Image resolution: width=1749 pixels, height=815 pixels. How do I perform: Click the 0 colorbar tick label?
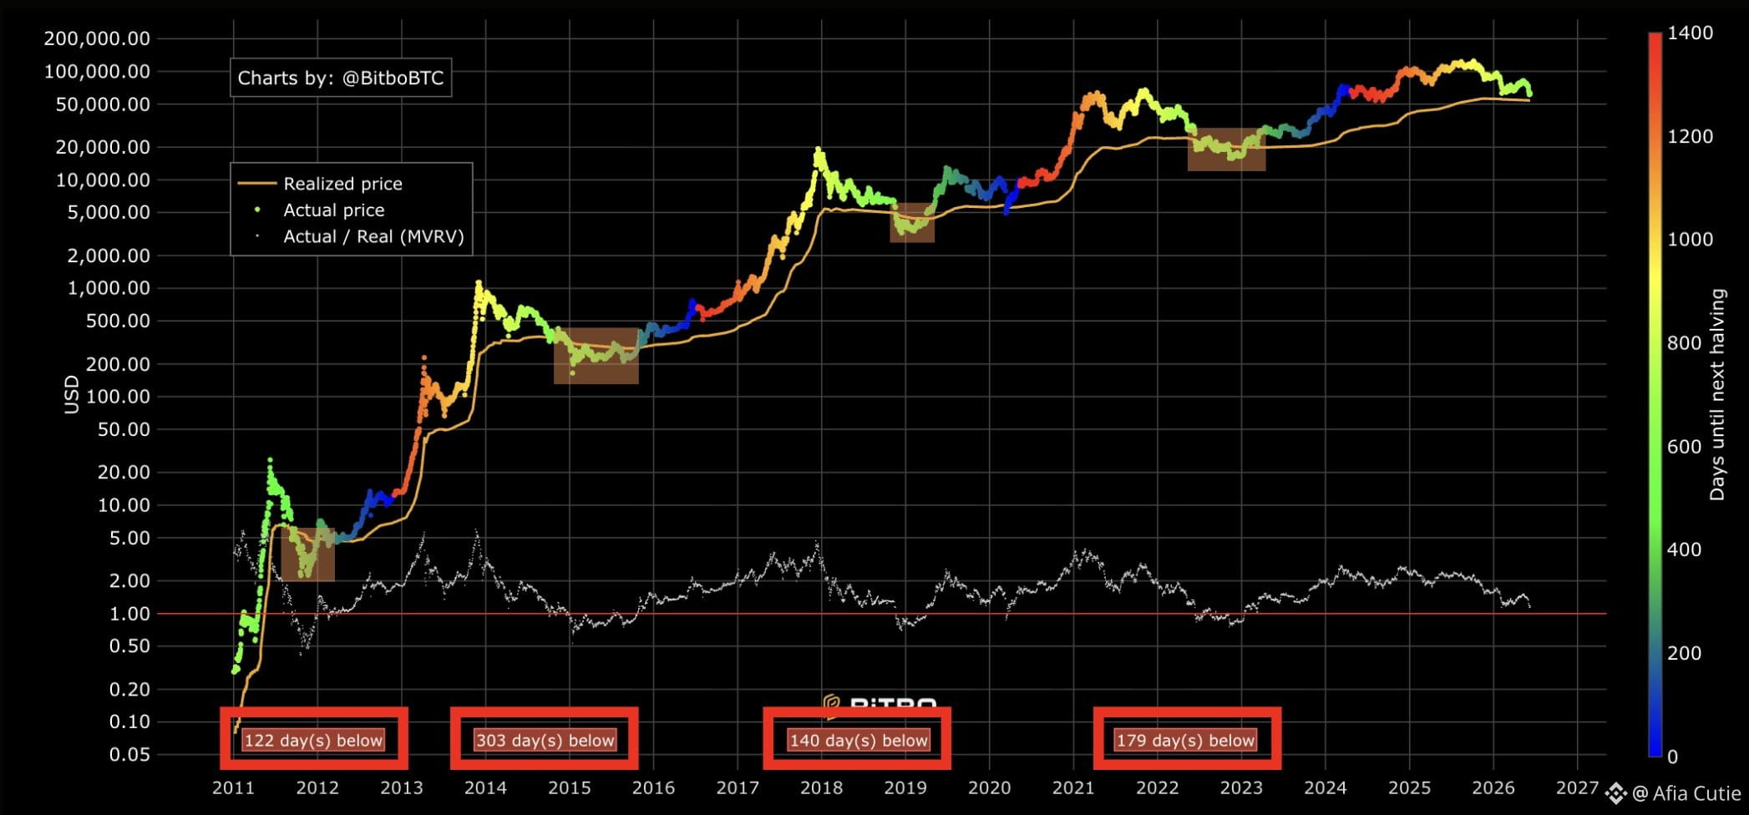[x=1673, y=757]
